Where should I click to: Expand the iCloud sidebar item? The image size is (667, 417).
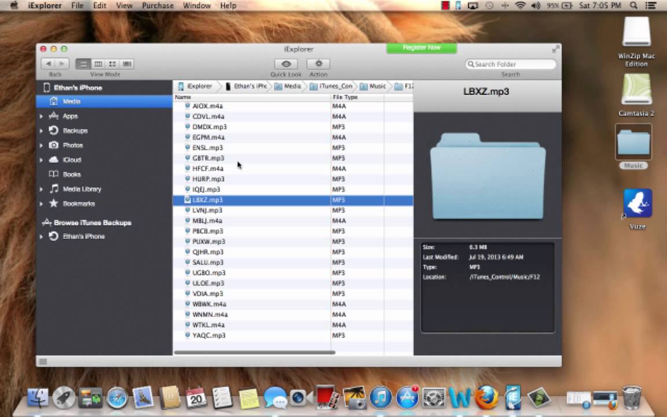click(41, 160)
